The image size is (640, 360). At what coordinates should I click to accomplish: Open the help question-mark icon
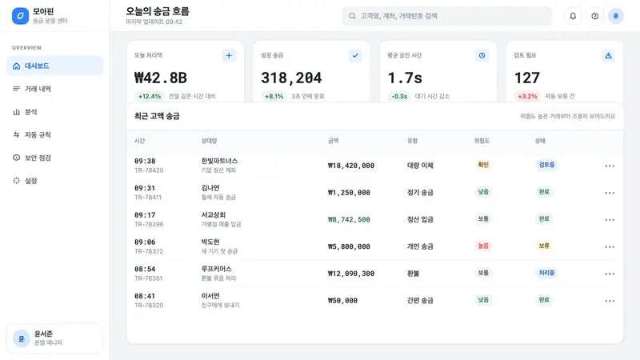594,16
